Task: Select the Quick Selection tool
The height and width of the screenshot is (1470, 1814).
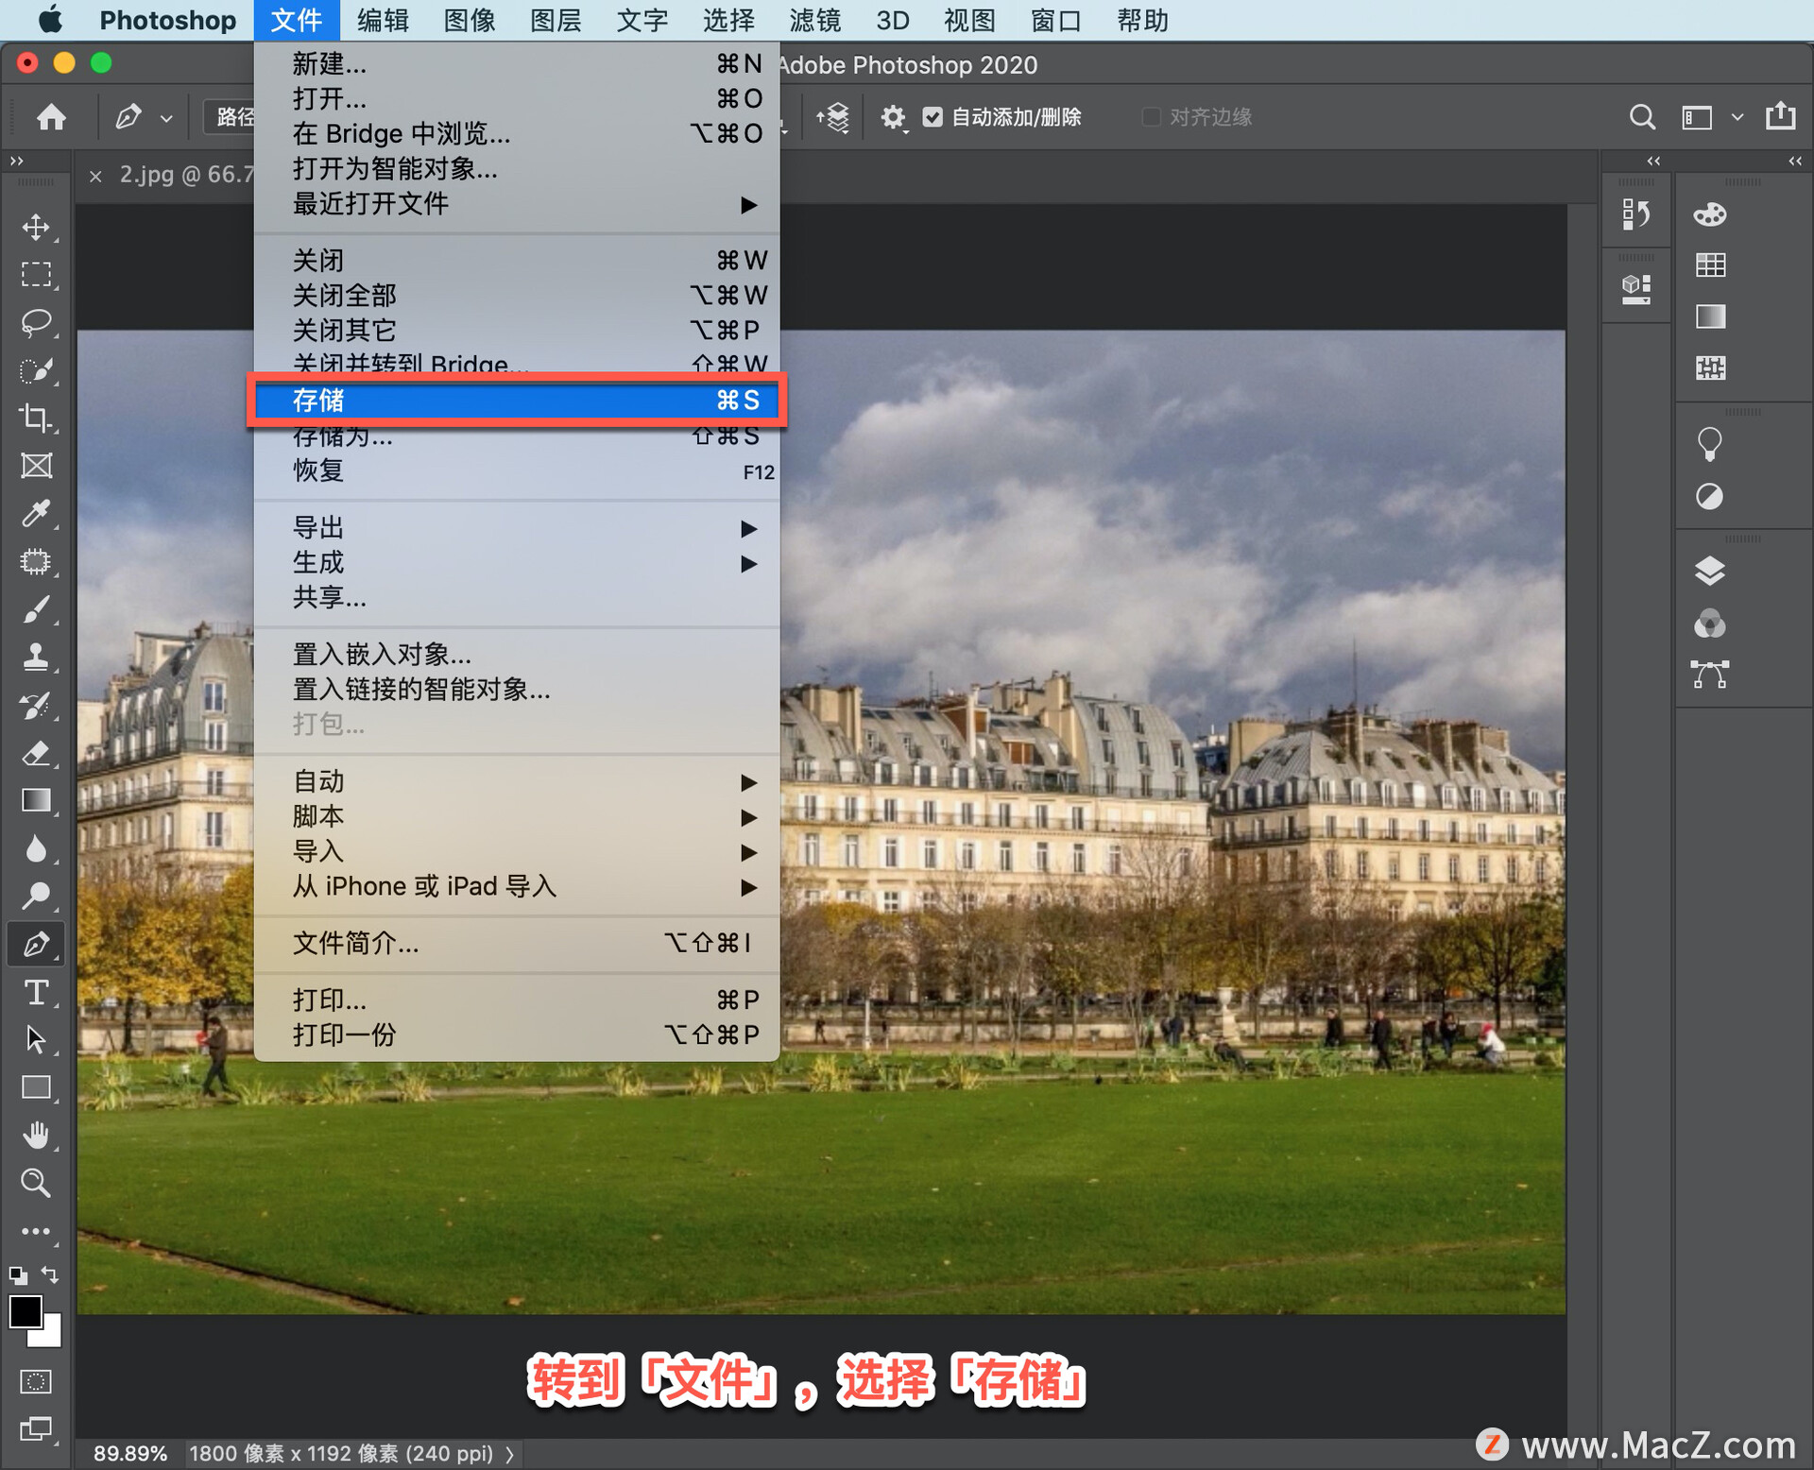Action: click(36, 370)
